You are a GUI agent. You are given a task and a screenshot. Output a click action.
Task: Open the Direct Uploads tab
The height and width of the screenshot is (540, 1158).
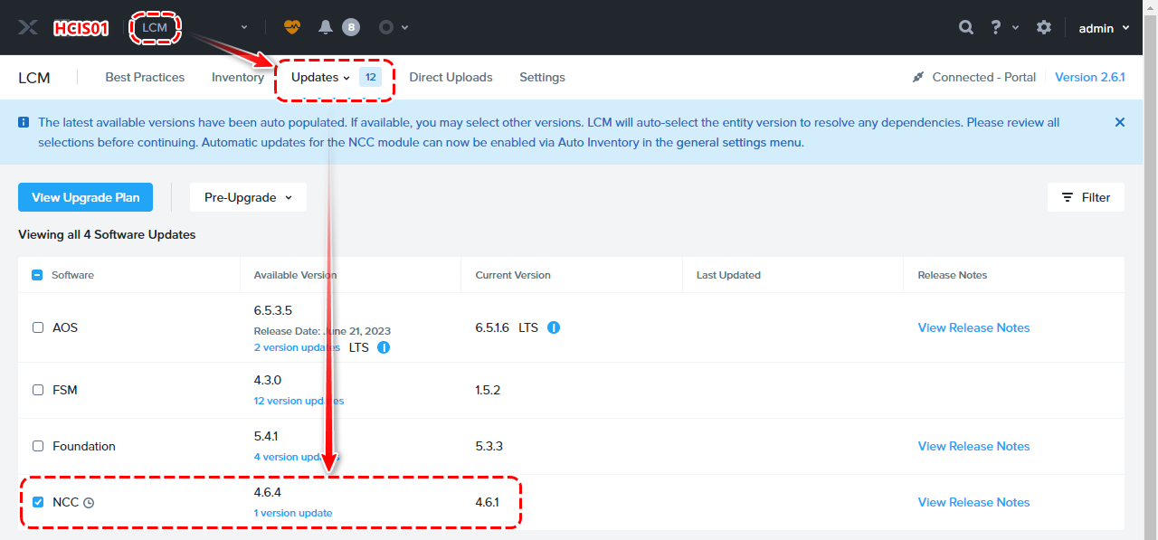coord(451,77)
